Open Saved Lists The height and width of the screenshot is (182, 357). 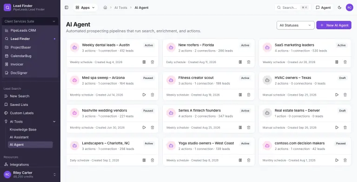click(30, 104)
